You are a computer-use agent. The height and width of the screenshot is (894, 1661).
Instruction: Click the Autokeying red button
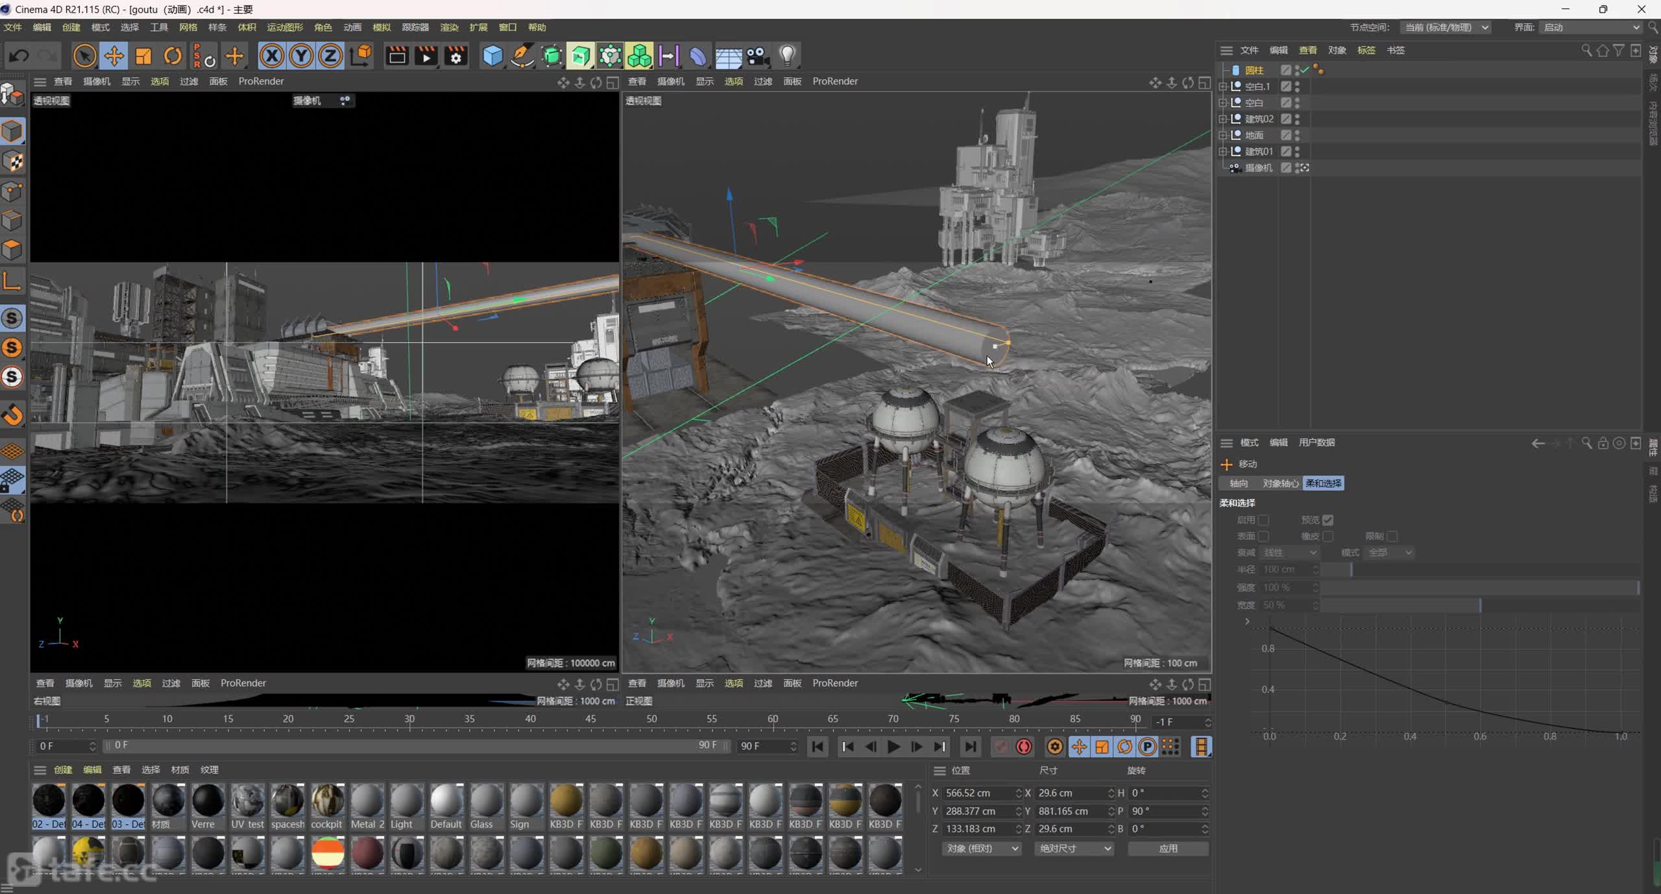(x=1024, y=747)
